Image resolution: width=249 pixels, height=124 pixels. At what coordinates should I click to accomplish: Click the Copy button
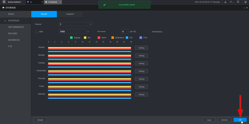209,120
